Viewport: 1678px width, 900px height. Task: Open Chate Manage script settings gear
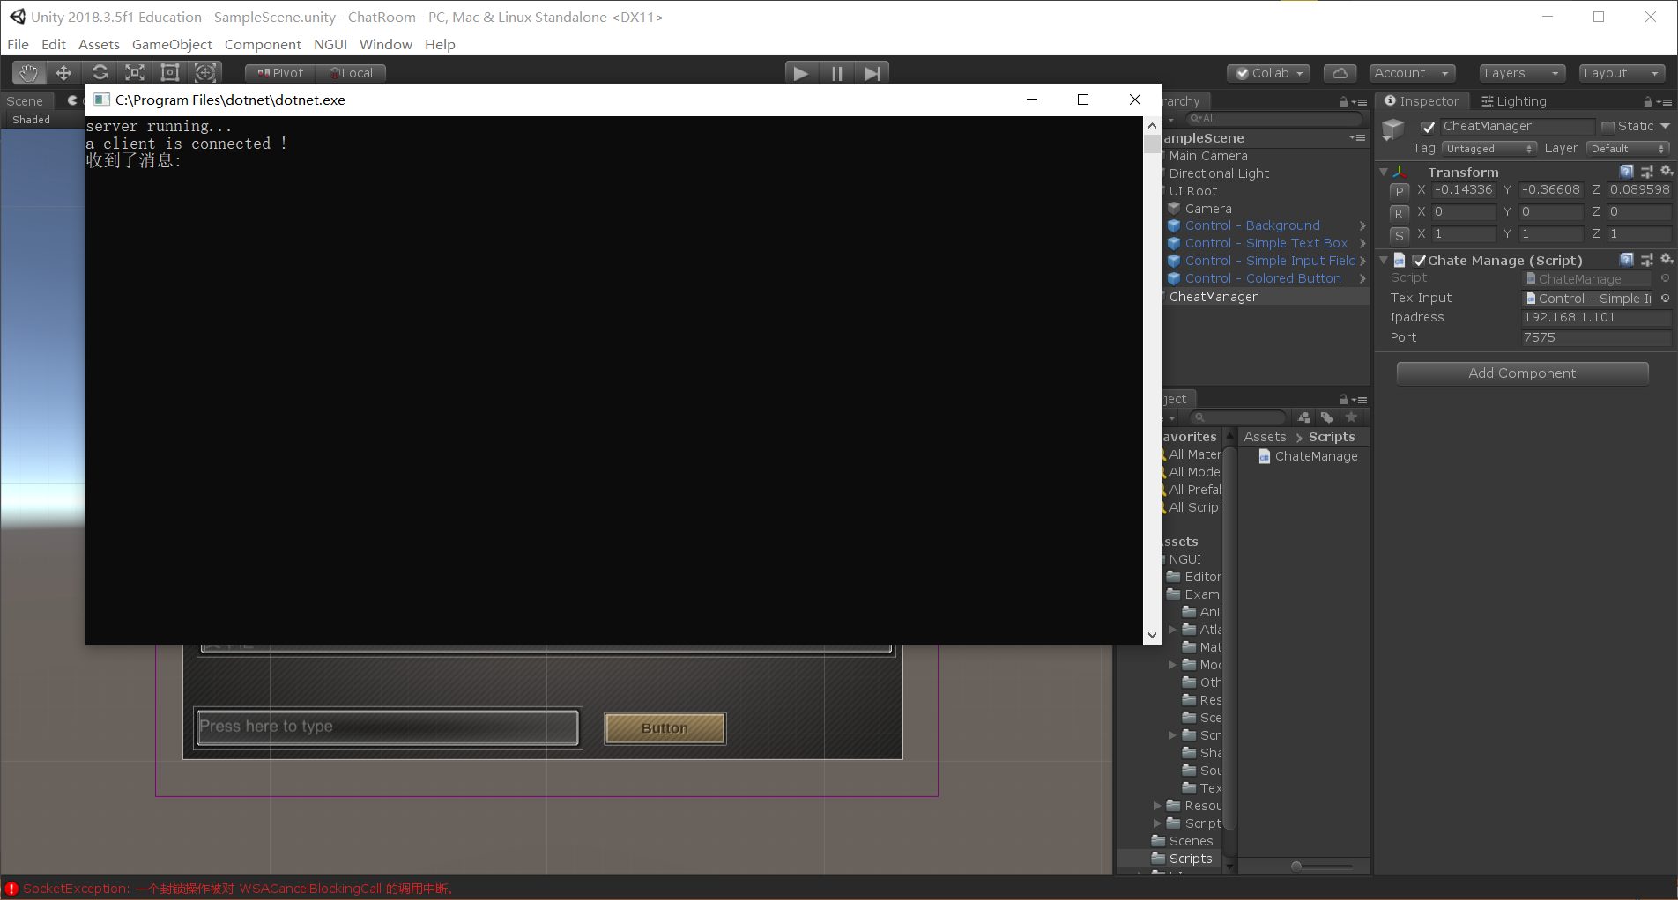pyautogui.click(x=1667, y=260)
